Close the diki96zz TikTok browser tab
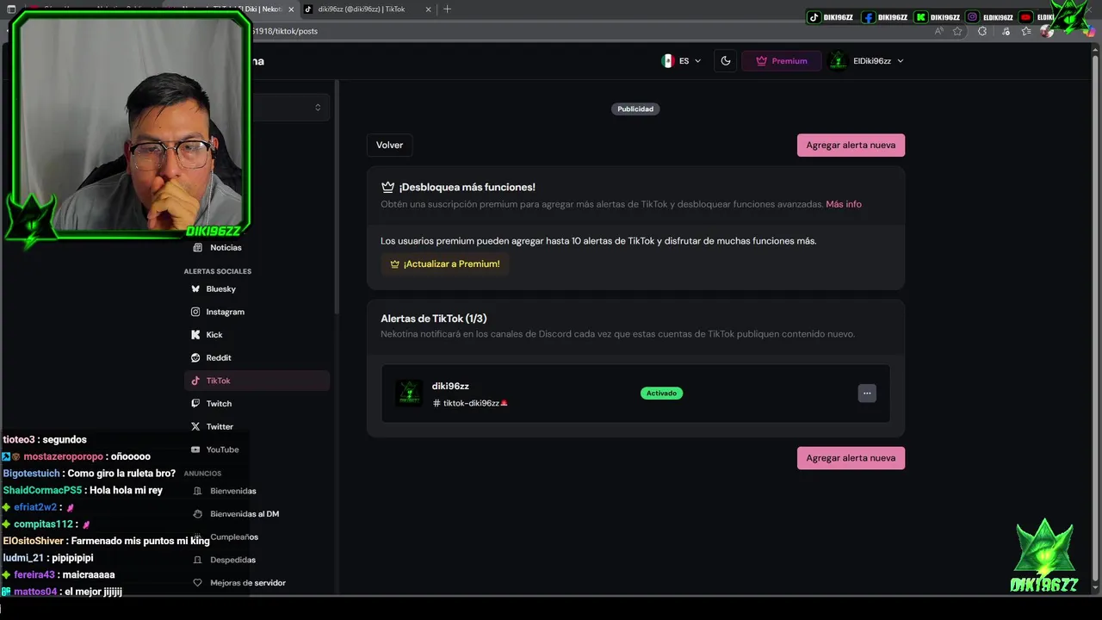This screenshot has width=1102, height=620. [428, 9]
